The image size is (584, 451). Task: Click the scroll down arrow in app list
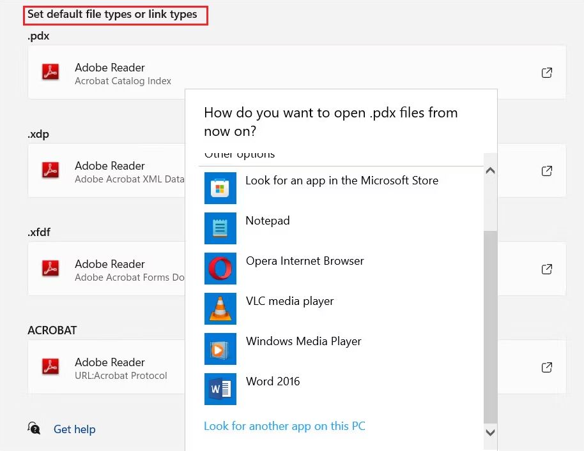tap(490, 433)
